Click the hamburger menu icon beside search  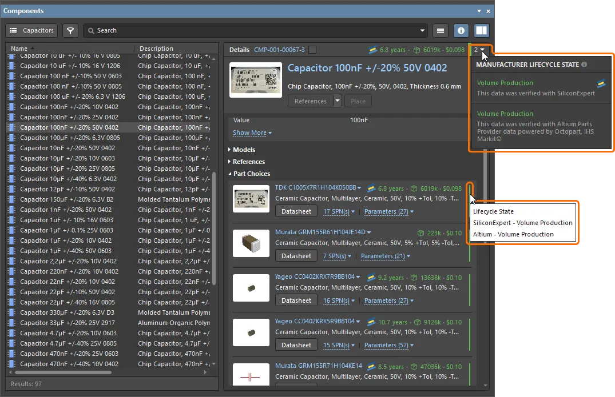(440, 30)
